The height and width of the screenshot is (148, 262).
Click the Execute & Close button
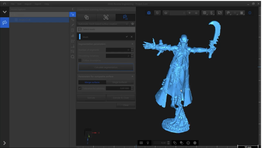(121, 98)
